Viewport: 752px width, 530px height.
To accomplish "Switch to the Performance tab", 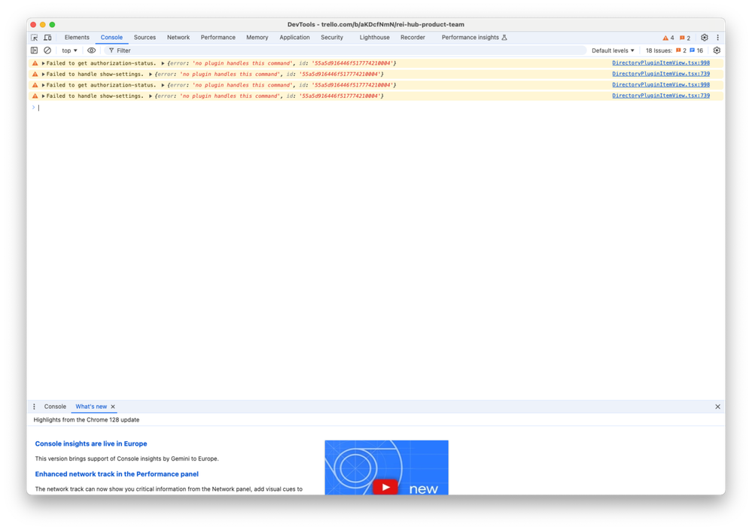I will (x=218, y=38).
